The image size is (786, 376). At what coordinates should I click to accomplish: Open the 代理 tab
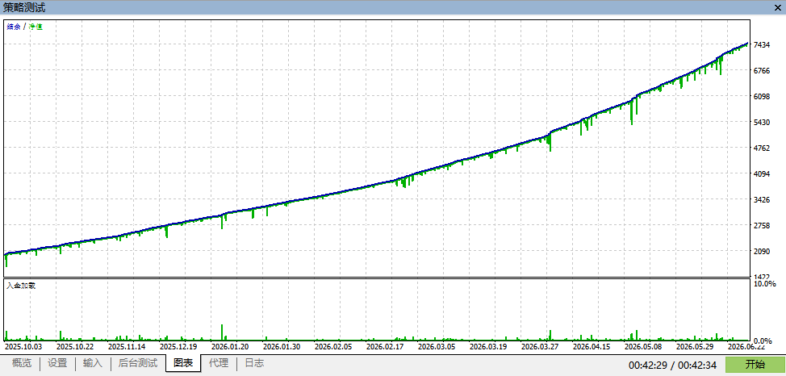point(219,363)
